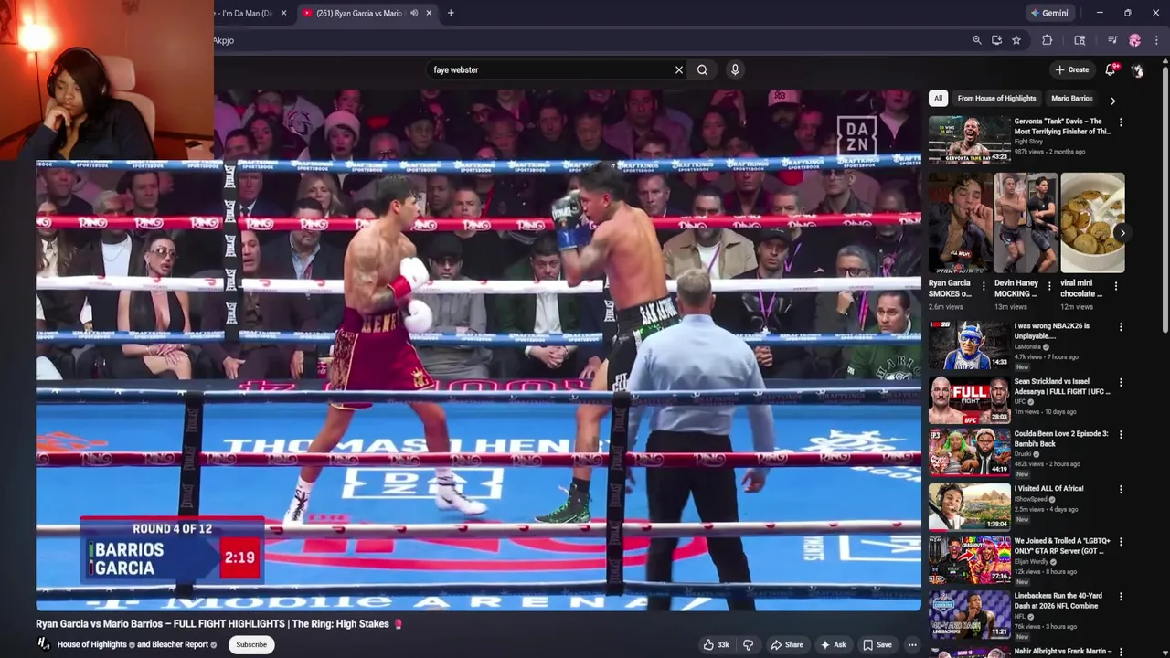Open the YouTube account avatar menu
Image resolution: width=1170 pixels, height=658 pixels.
(x=1137, y=69)
